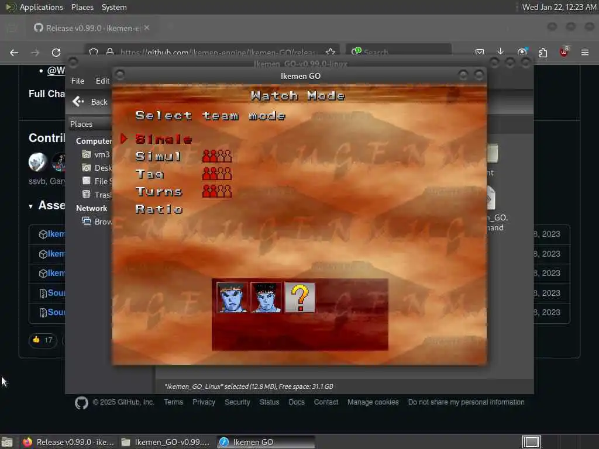599x449 pixels.
Task: Click the Simul team member count icons
Action: [x=217, y=156]
